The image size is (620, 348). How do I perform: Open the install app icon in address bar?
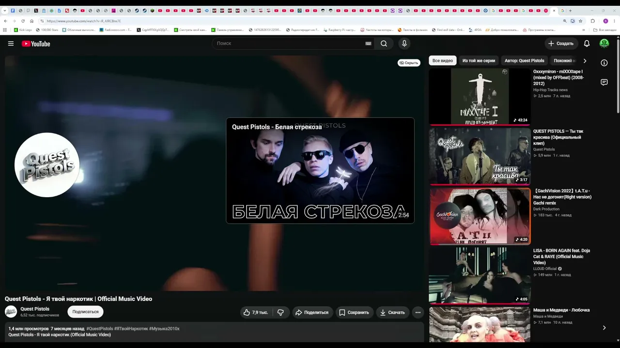573,21
